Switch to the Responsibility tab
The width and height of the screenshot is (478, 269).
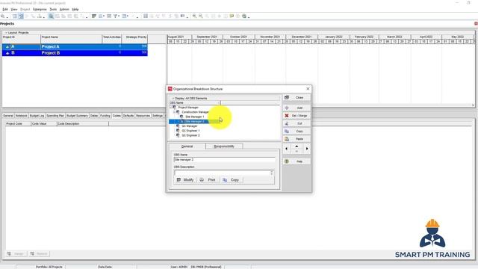[x=224, y=146]
